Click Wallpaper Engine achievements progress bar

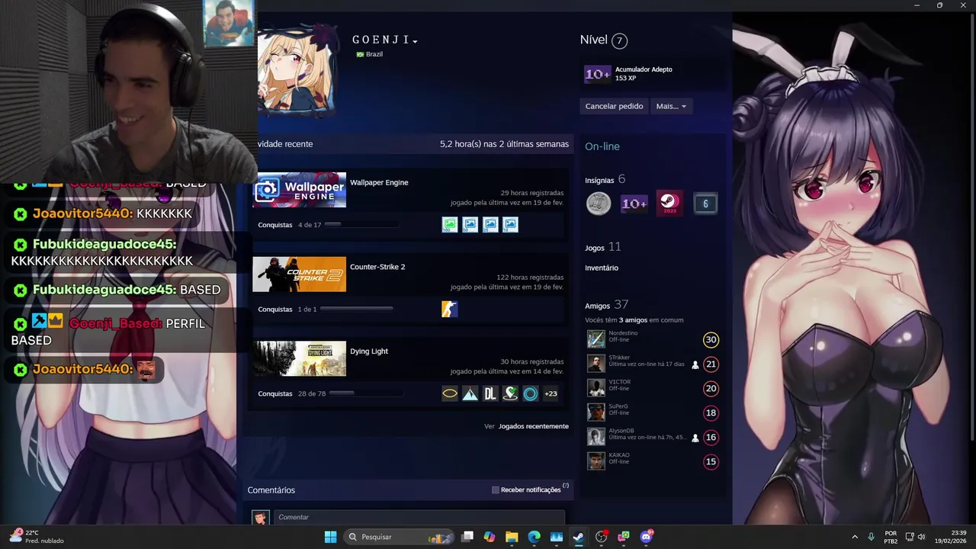click(361, 225)
